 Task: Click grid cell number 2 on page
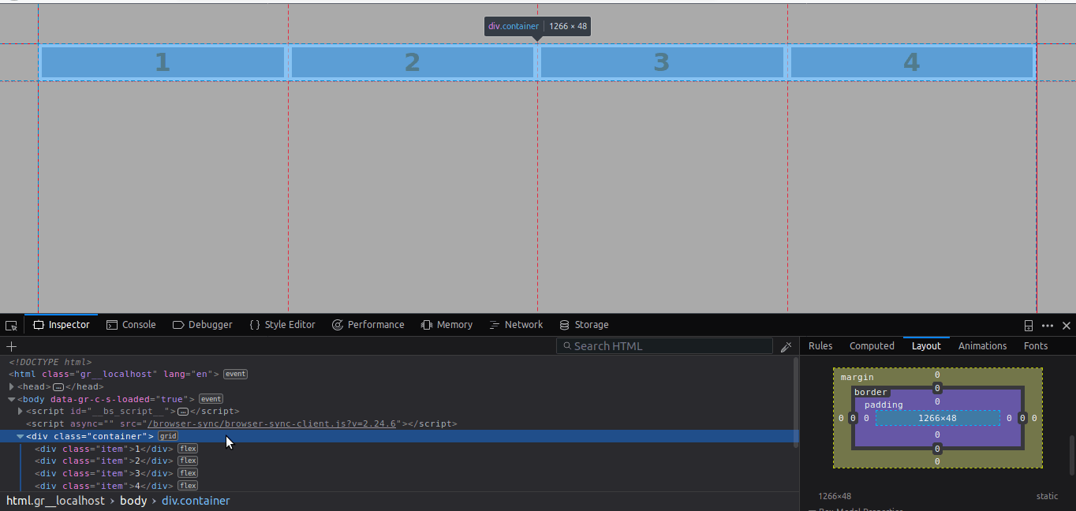pyautogui.click(x=412, y=62)
